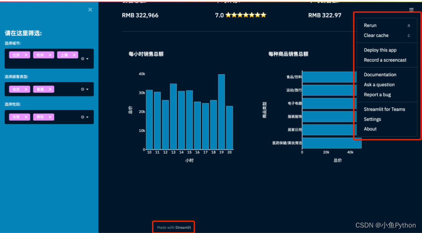422x233 pixels.
Task: Remove the 上海 city tag
Action: point(74,55)
